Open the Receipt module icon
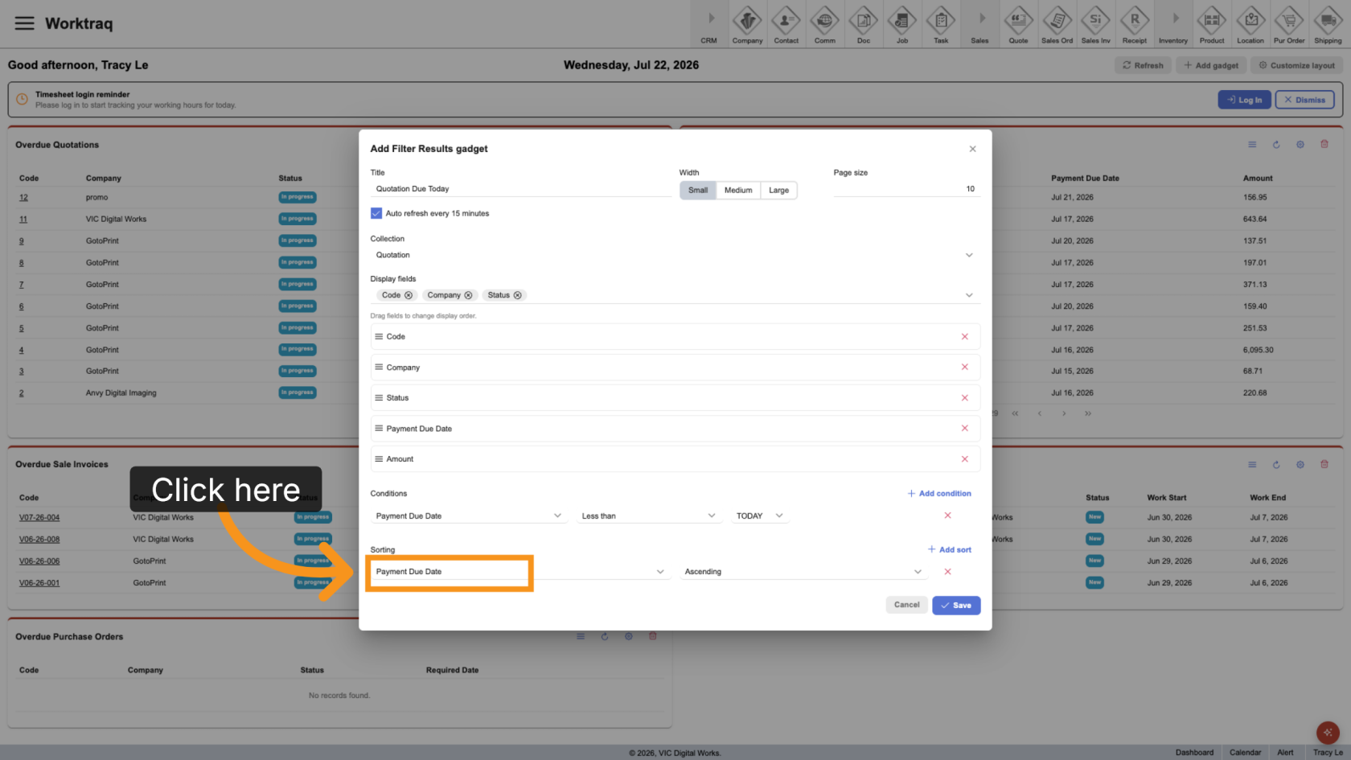Viewport: 1351px width, 760px height. pyautogui.click(x=1134, y=24)
